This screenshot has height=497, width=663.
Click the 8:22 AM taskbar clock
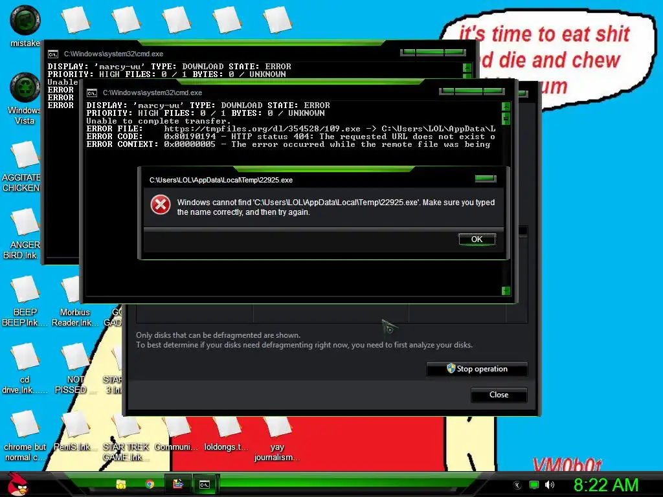click(606, 485)
